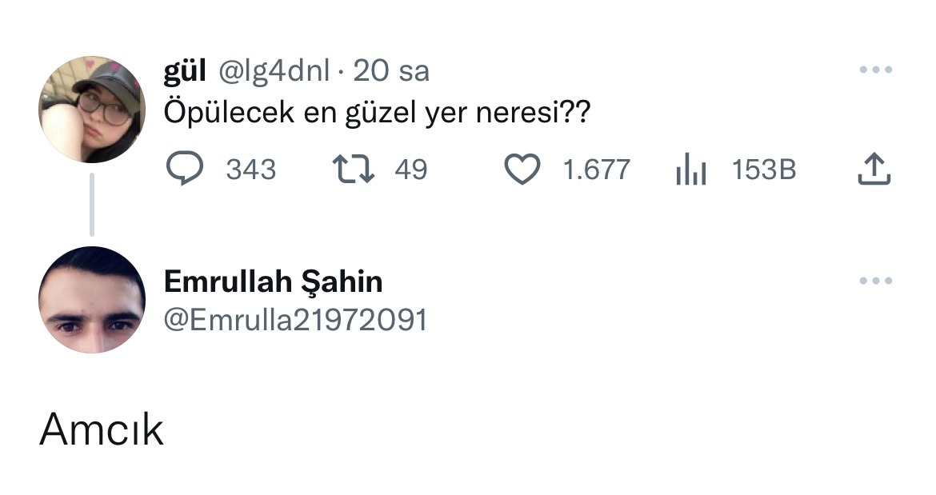Click the display name gül
This screenshot has height=495, width=936.
point(185,72)
